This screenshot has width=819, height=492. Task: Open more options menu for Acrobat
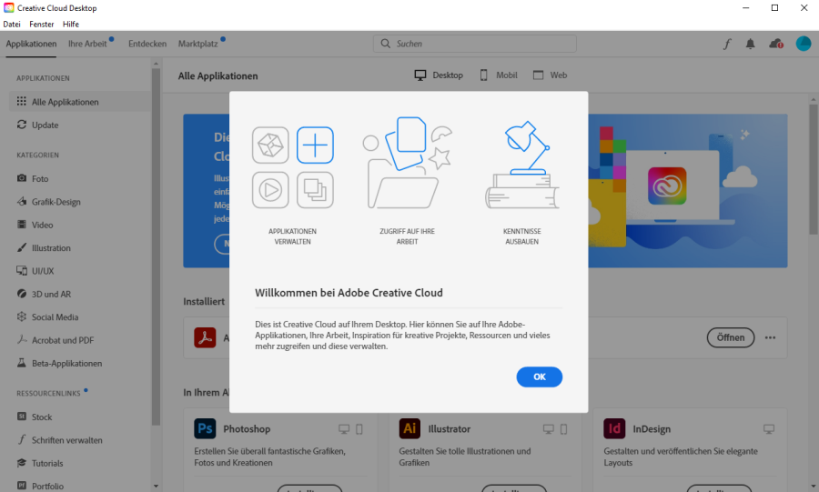(771, 337)
